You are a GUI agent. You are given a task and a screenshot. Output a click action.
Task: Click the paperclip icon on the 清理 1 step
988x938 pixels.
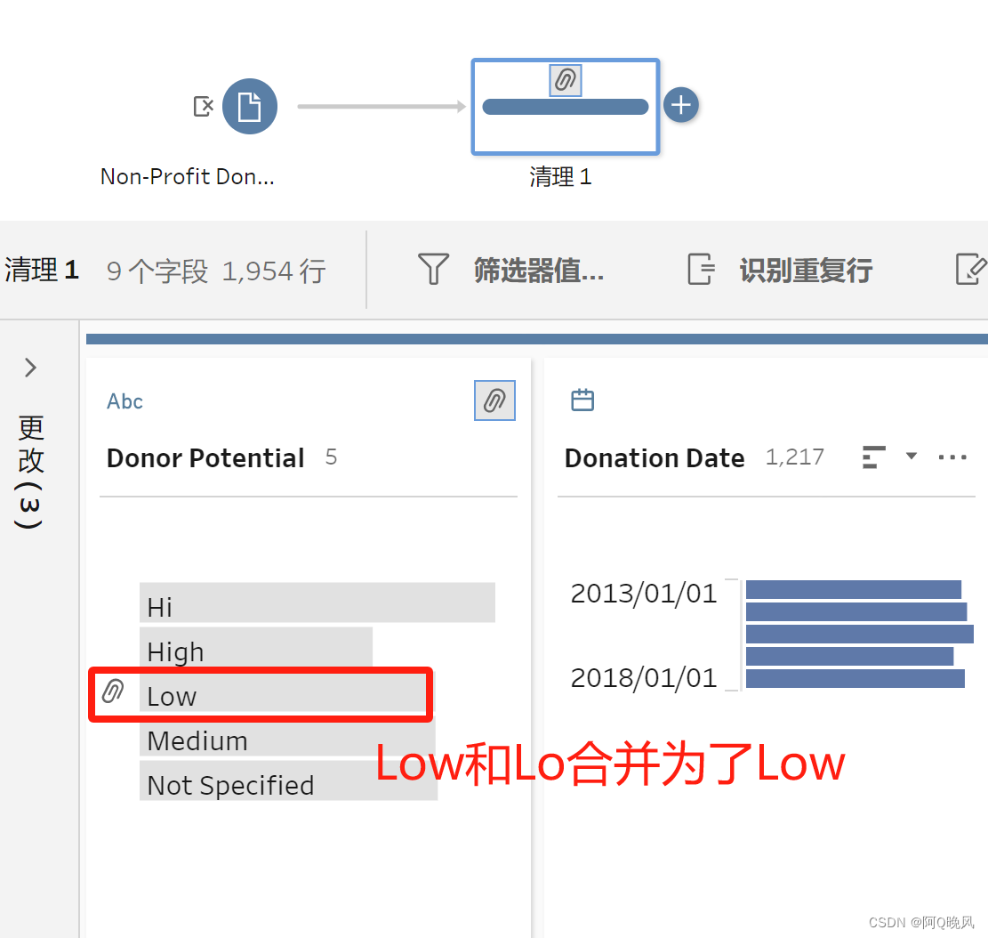coord(566,80)
